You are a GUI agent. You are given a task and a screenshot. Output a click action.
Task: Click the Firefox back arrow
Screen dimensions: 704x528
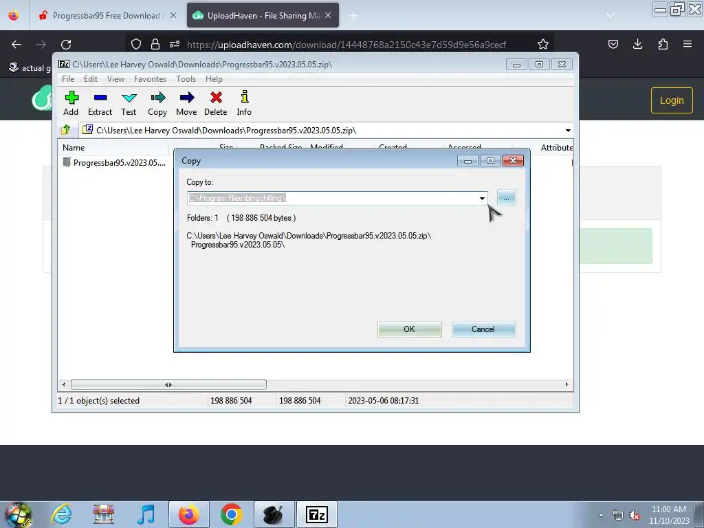tap(16, 44)
